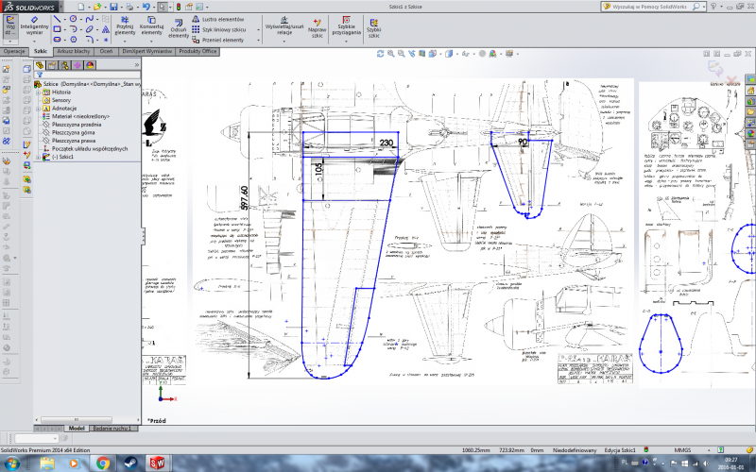Expand the Historia tree node
756x472 pixels.
tap(39, 92)
